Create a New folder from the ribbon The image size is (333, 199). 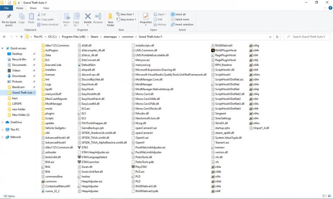click(x=111, y=19)
